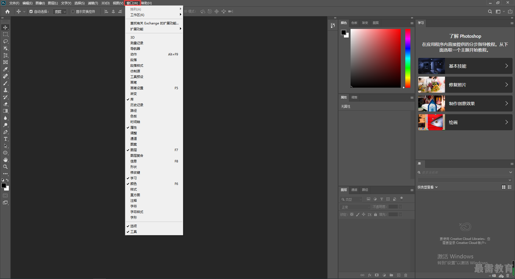The width and height of the screenshot is (515, 279).
Task: Choose 导航器 from Window menu
Action: [154, 49]
